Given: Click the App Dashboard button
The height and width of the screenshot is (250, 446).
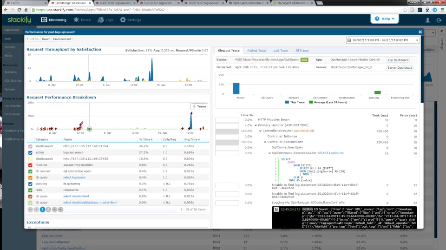Looking at the screenshot, I should pyautogui.click(x=398, y=60).
